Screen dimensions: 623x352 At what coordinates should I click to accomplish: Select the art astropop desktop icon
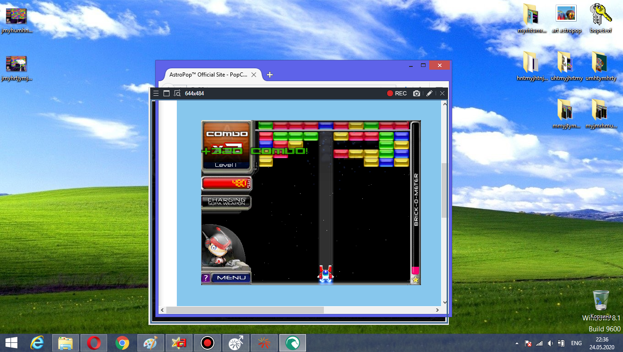(566, 18)
